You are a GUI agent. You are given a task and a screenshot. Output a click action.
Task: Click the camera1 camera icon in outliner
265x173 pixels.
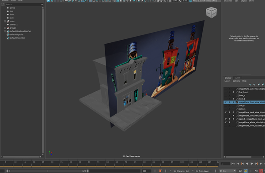pos(8,25)
